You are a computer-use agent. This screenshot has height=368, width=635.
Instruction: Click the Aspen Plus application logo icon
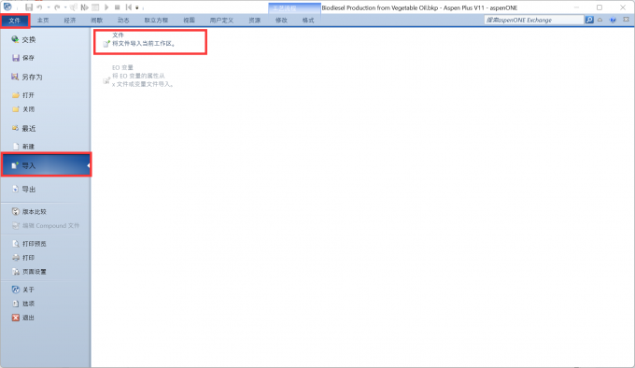pos(7,7)
